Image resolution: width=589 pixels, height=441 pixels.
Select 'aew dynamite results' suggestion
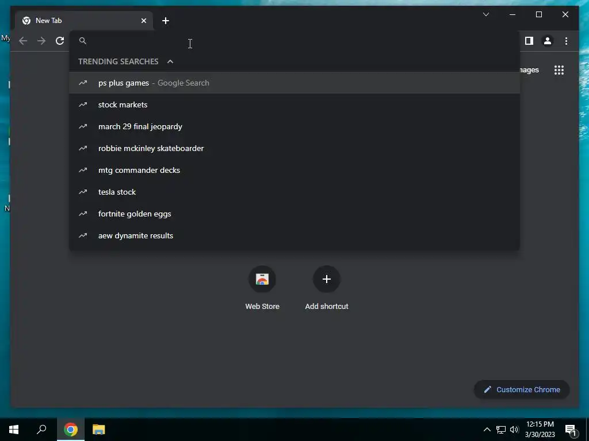[x=294, y=235]
